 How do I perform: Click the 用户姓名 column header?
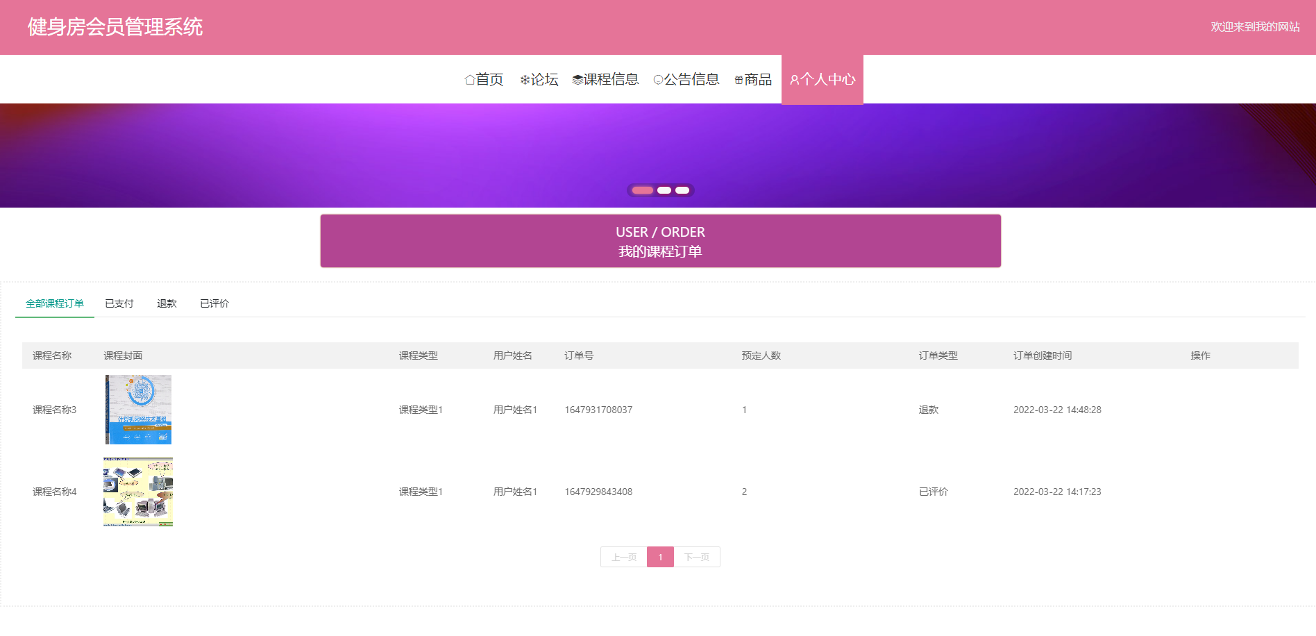pyautogui.click(x=513, y=355)
